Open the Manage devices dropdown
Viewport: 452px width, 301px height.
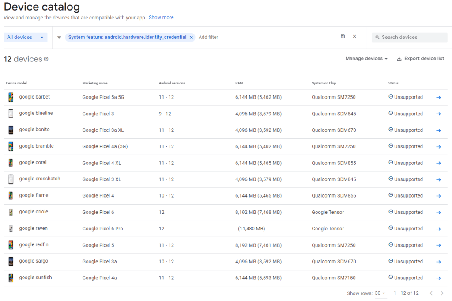[366, 58]
